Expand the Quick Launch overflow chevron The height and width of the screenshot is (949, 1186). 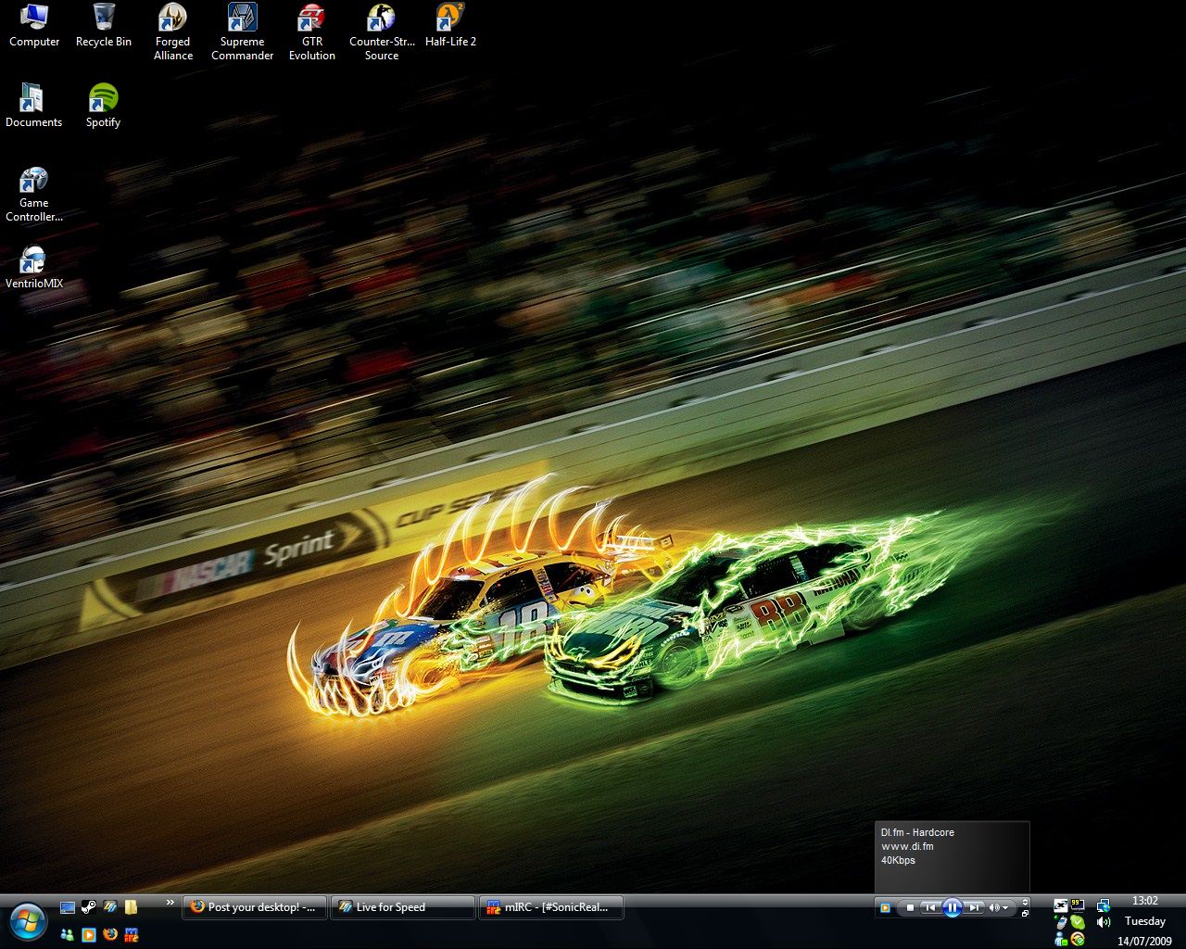(170, 903)
